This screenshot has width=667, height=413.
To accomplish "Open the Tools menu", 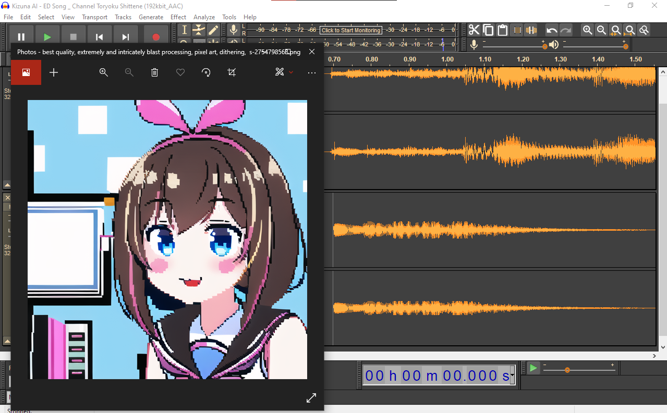I will pyautogui.click(x=229, y=17).
